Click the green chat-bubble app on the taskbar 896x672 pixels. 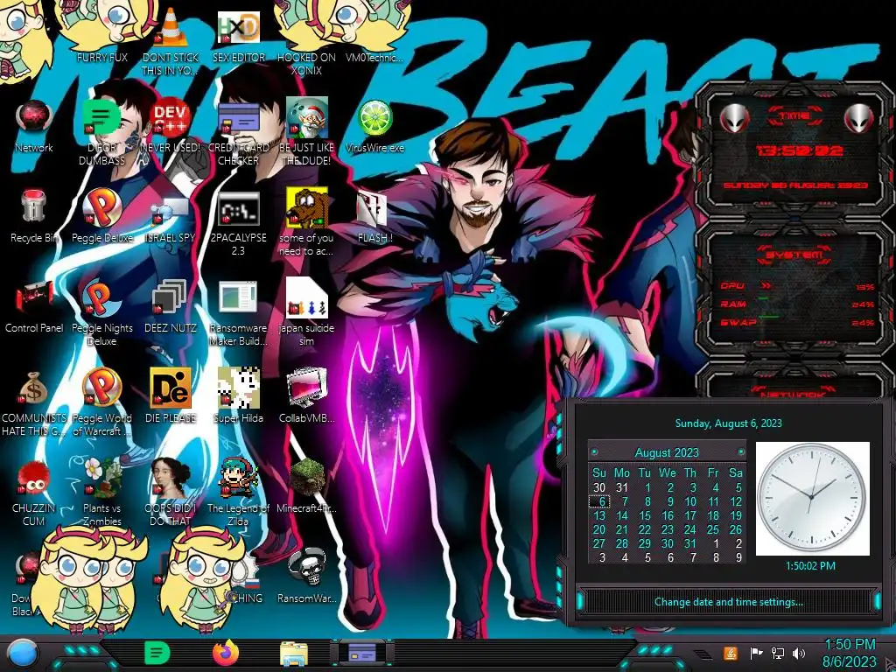pos(157,653)
